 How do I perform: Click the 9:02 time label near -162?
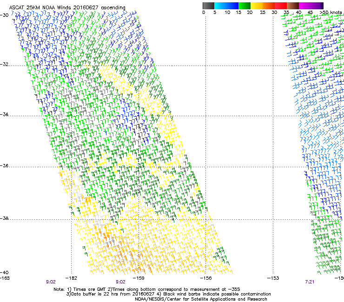click(51, 282)
